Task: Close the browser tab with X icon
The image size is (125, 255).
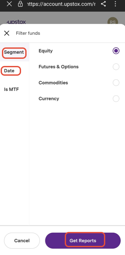Action: point(9,4)
